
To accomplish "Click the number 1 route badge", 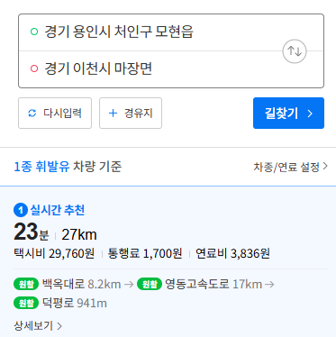I will pyautogui.click(x=21, y=210).
